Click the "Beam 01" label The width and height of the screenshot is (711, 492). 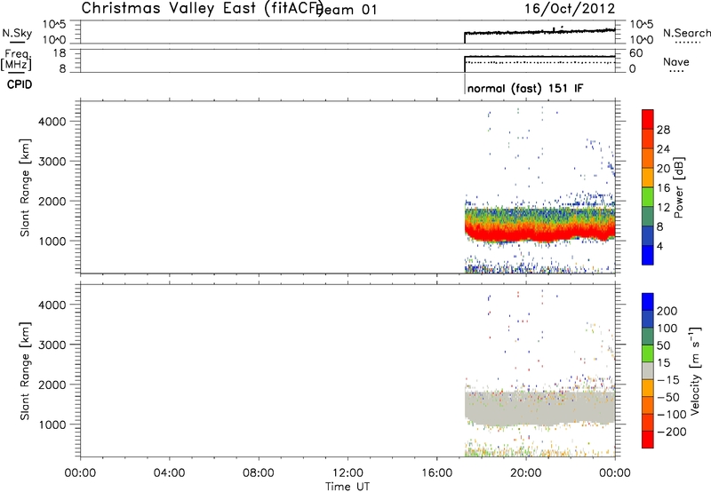click(347, 10)
